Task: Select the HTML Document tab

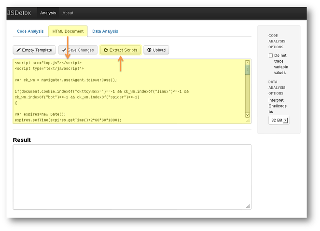Action: click(x=68, y=31)
